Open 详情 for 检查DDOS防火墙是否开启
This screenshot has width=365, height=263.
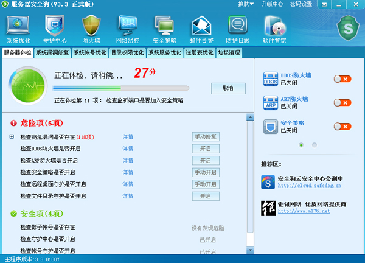click(128, 149)
